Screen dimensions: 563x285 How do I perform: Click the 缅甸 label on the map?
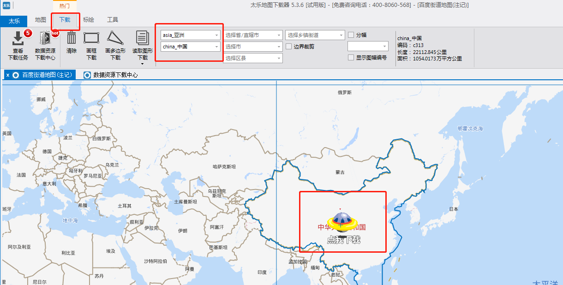[315, 267]
